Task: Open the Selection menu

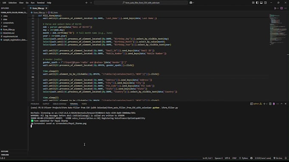Action: [x=12, y=3]
